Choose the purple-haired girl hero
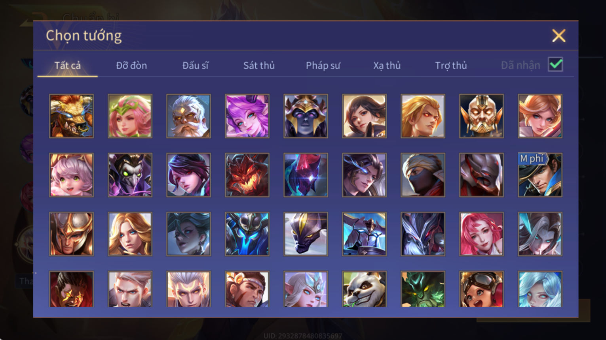 [x=247, y=116]
